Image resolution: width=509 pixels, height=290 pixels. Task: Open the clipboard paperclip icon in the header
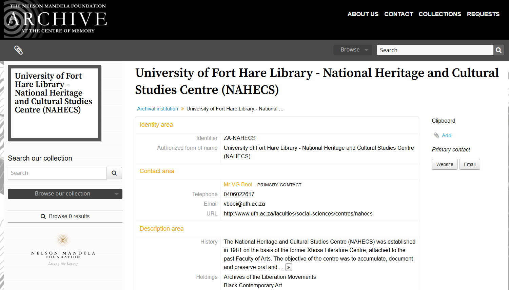point(18,50)
